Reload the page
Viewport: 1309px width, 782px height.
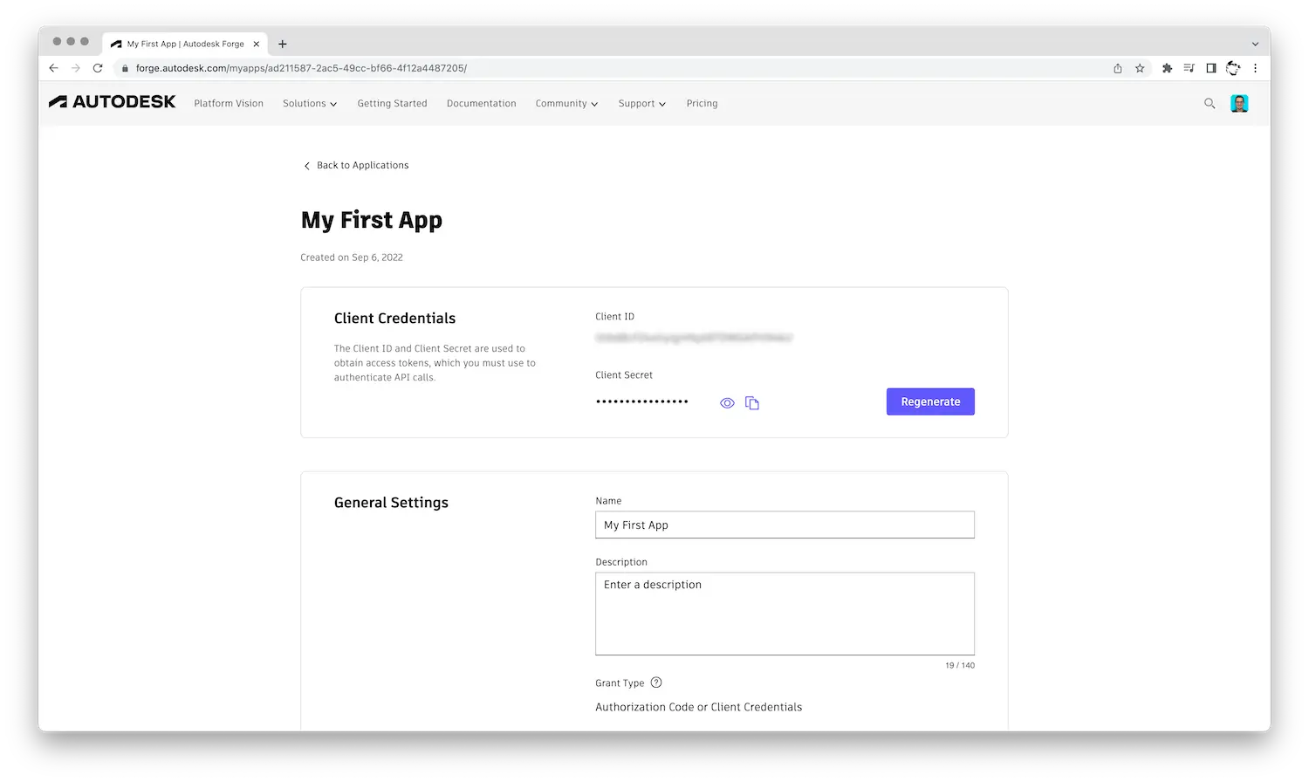(x=98, y=68)
